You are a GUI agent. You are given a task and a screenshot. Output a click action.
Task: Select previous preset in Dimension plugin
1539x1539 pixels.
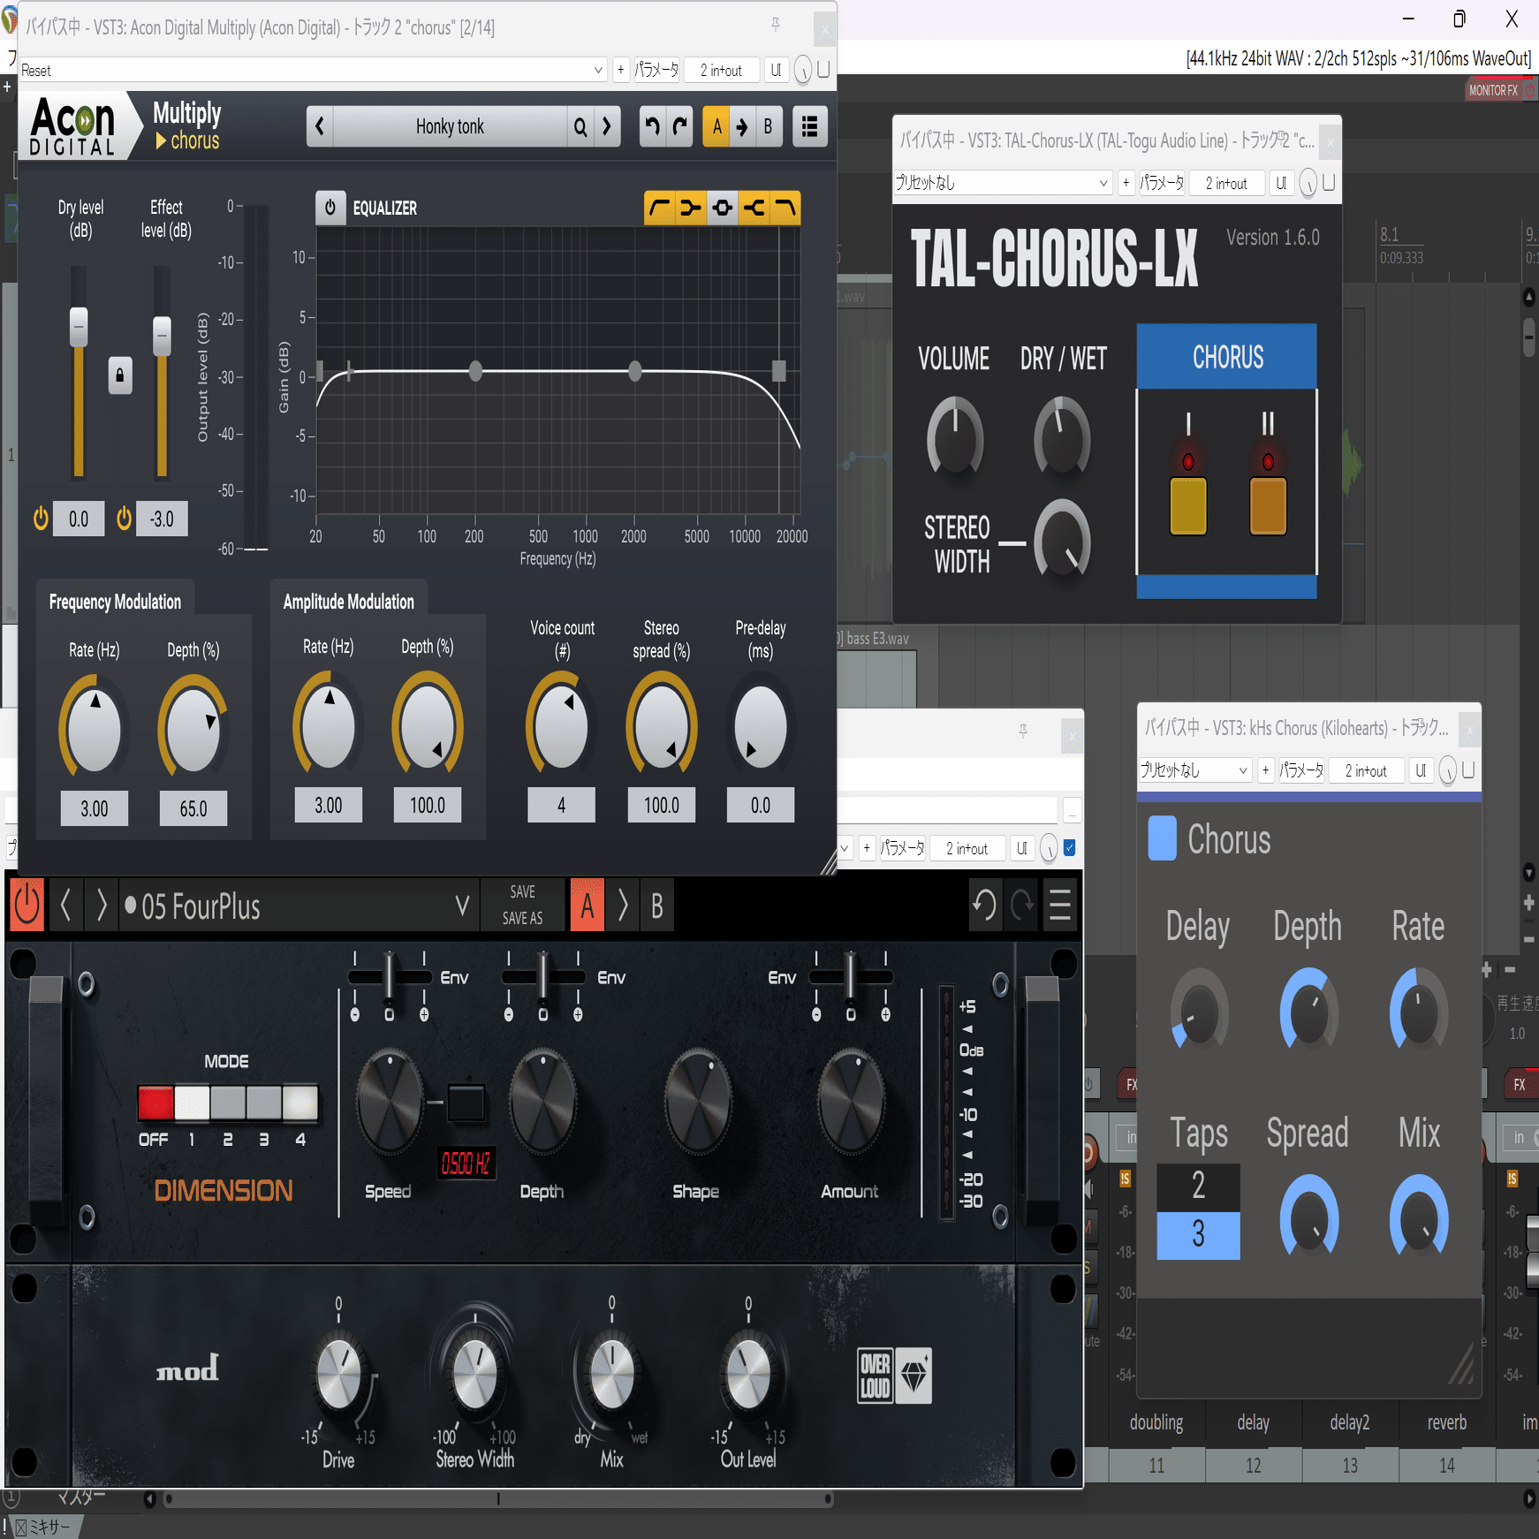tap(65, 906)
